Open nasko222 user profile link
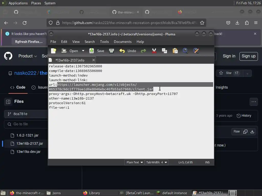 [25, 73]
